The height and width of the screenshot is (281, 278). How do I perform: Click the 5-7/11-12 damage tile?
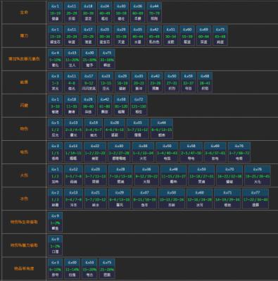tap(138, 129)
